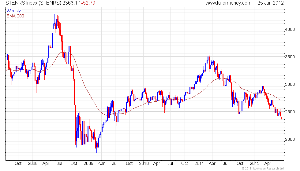Select the 2363.17 last price value
This screenshot has height=171, width=300.
click(71, 3)
